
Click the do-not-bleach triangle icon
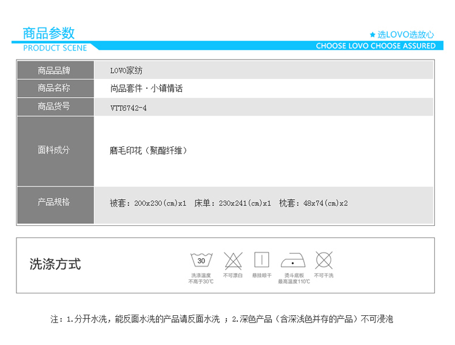233,261
